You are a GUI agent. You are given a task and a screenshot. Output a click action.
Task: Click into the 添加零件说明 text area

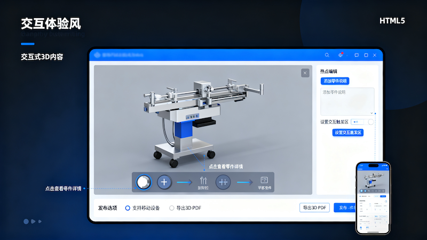[x=347, y=100]
